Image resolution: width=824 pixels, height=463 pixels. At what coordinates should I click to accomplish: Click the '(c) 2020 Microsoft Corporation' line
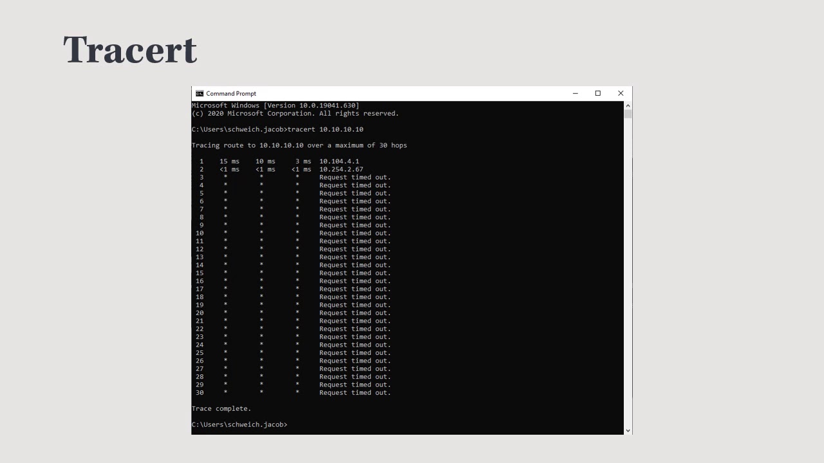[295, 113]
